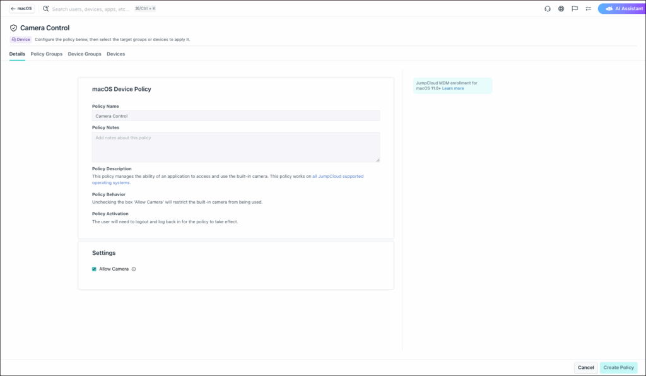Click the Device badge
This screenshot has width=646, height=376.
[x=21, y=40]
